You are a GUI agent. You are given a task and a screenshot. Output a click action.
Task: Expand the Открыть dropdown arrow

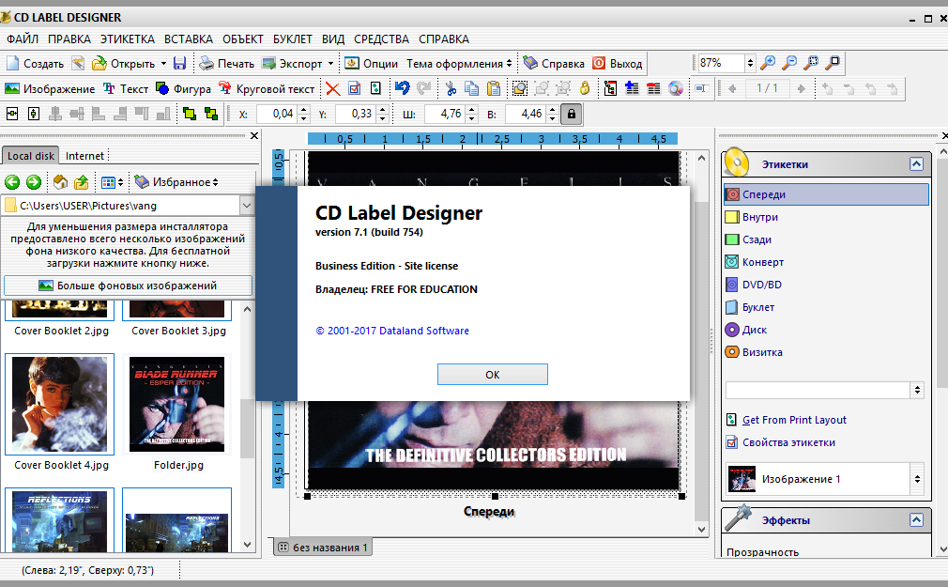(x=163, y=64)
